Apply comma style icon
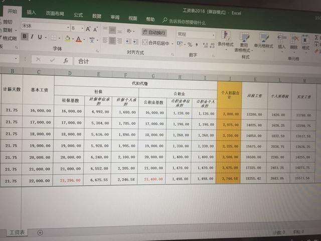Image resolution: width=321 pixels, height=241 pixels. (x=197, y=45)
